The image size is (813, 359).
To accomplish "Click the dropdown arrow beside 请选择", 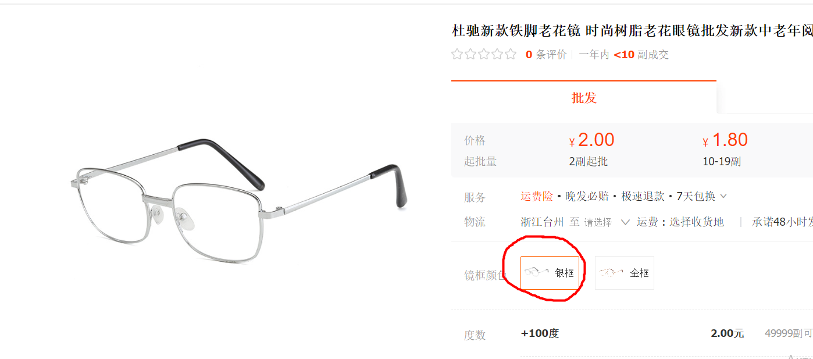I will [626, 222].
